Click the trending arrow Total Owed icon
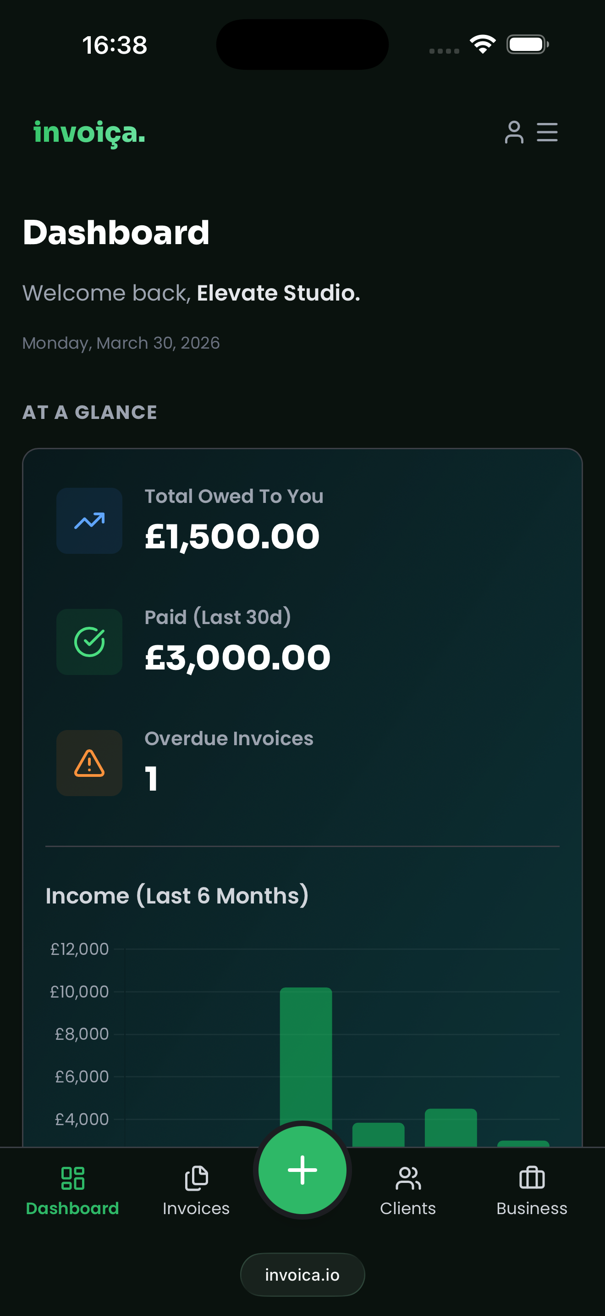Screen dimensions: 605x1316 (89, 521)
